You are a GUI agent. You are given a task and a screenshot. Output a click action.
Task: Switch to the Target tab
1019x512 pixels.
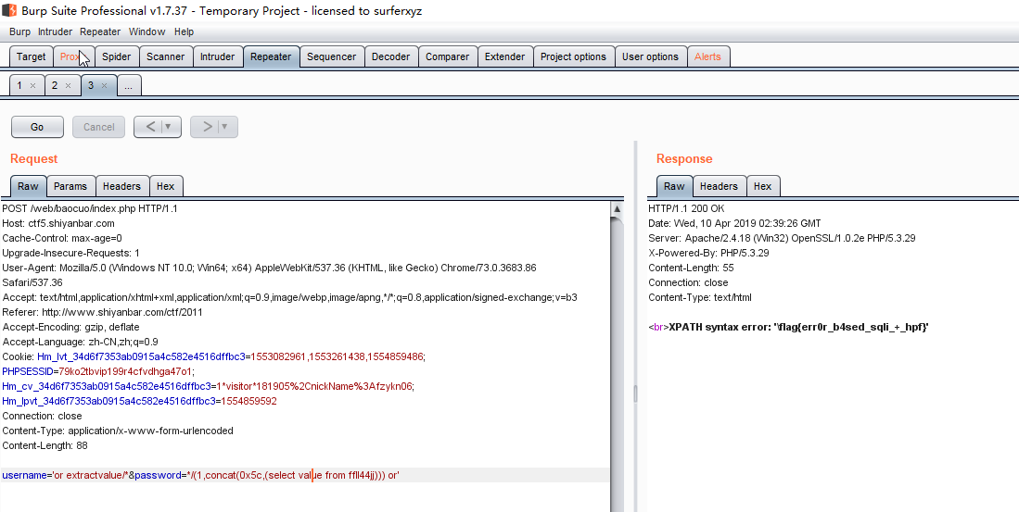(x=32, y=56)
